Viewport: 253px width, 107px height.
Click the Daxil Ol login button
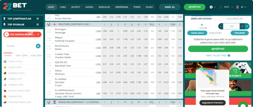[x=170, y=7]
